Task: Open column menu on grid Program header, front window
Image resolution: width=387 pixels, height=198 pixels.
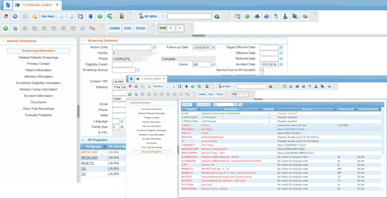Action: pos(199,109)
